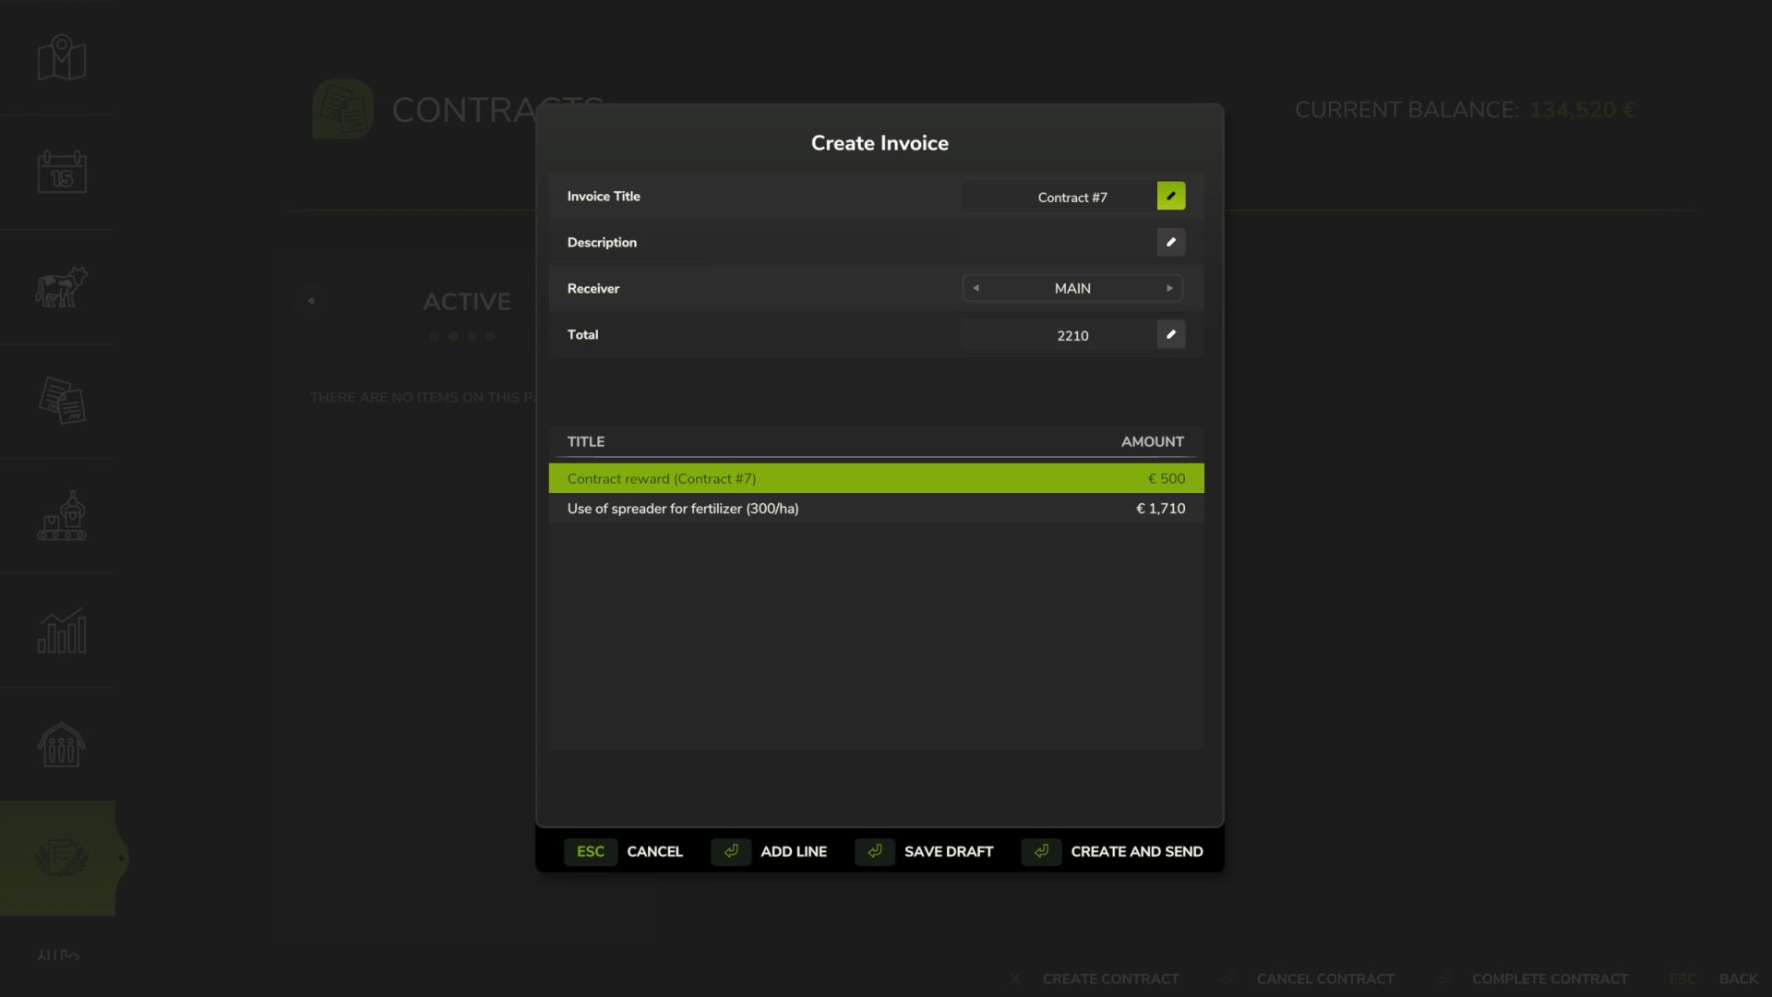The height and width of the screenshot is (997, 1772).
Task: Select the Contract reward line
Action: (875, 478)
